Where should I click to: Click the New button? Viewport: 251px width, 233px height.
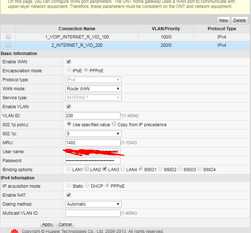223,20
